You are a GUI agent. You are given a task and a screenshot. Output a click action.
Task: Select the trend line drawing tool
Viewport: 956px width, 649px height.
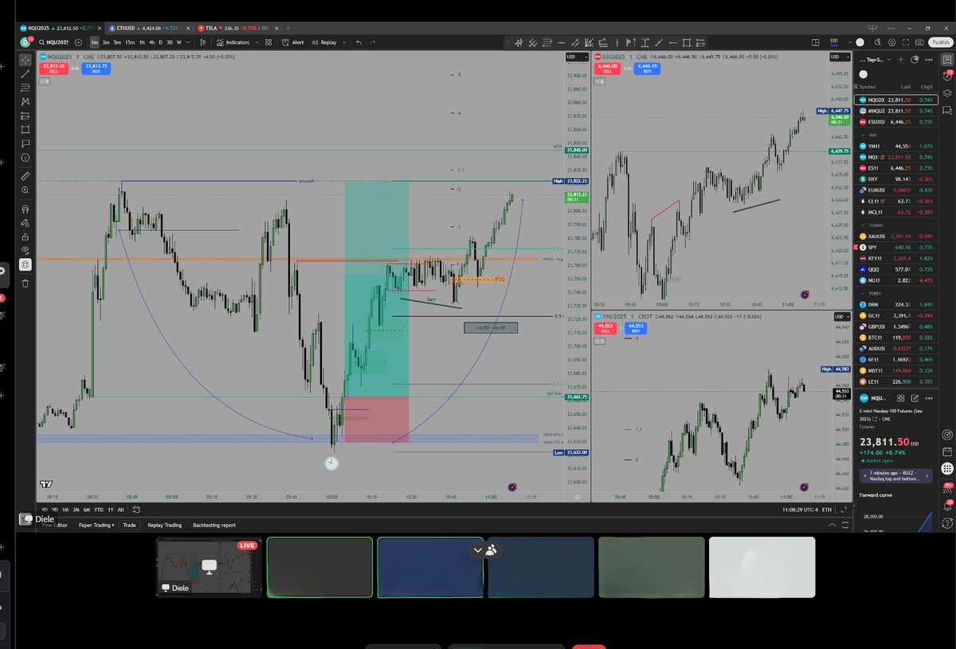click(25, 73)
